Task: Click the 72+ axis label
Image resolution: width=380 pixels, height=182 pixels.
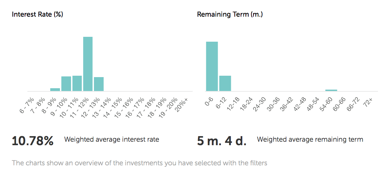Action: (368, 102)
